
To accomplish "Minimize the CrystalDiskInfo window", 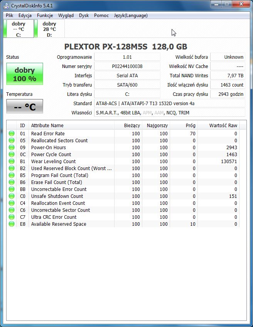I will point(217,4).
